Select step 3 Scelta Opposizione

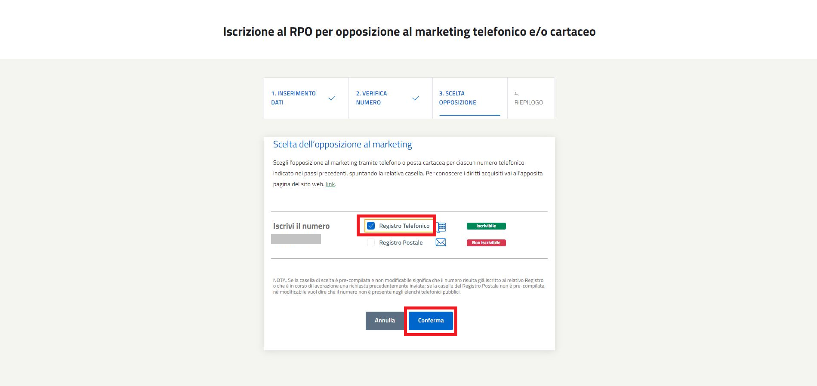point(470,98)
